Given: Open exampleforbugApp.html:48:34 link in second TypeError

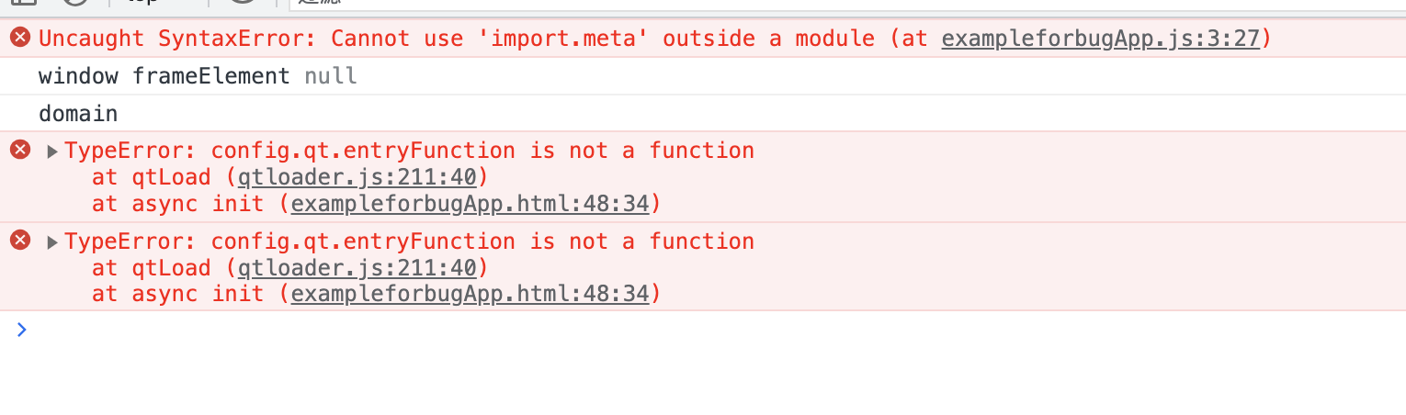Looking at the screenshot, I should [470, 294].
